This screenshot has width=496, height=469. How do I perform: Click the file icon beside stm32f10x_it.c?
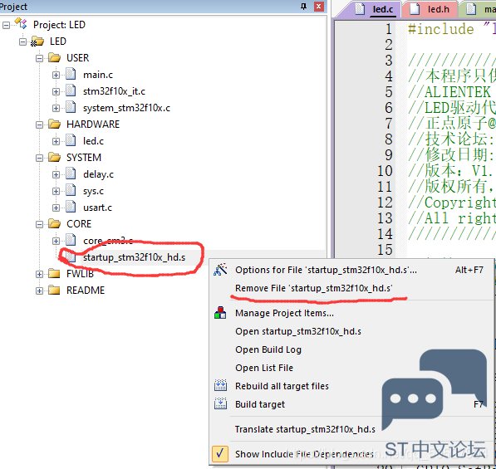point(71,90)
